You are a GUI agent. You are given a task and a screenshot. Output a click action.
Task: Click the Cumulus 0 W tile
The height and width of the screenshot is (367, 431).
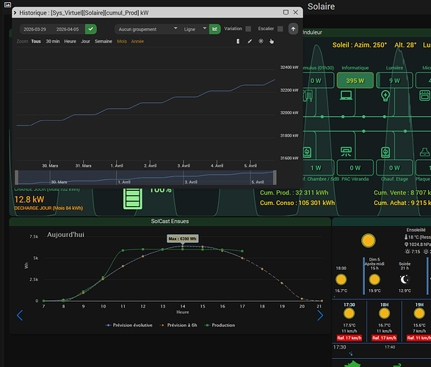(319, 81)
